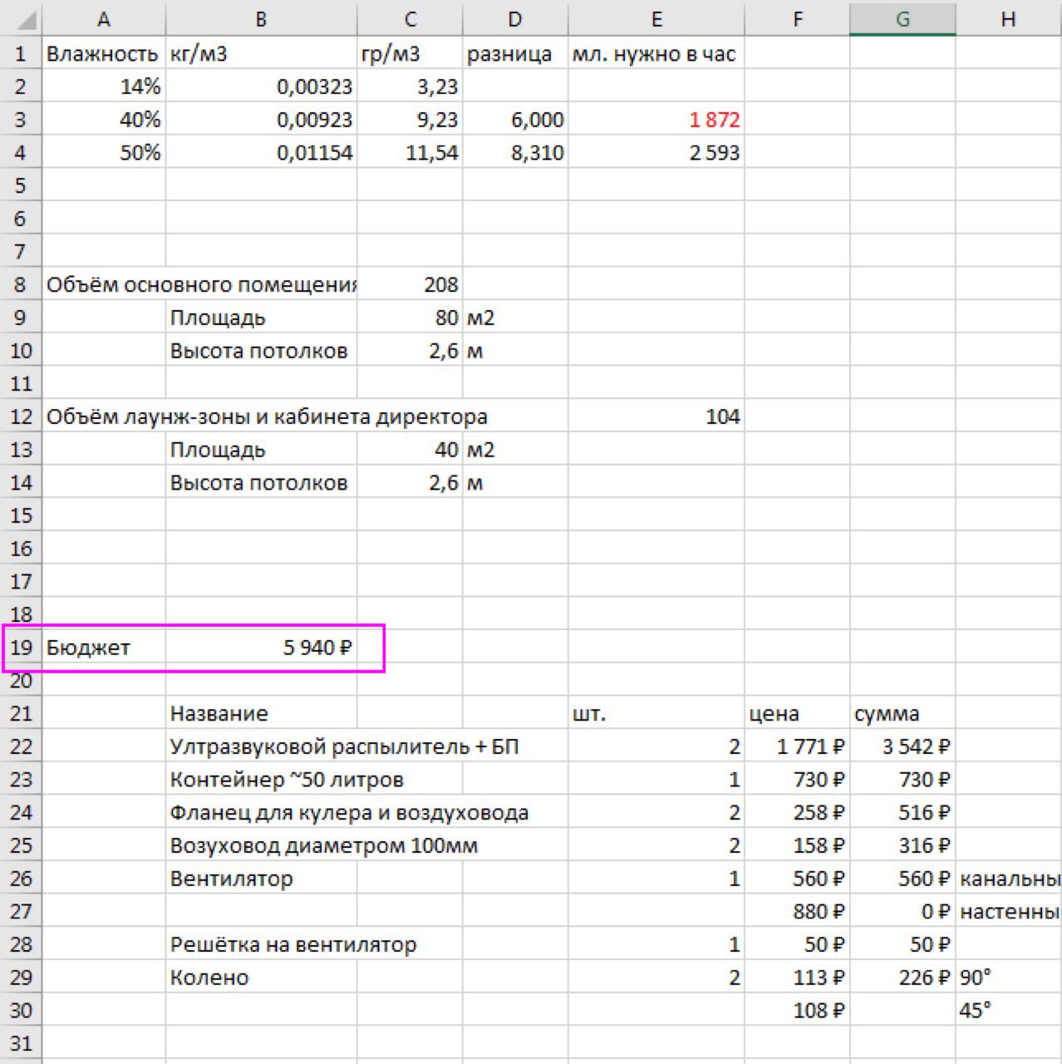Select the sum 226 ₽
1062x1064 pixels.
click(902, 978)
